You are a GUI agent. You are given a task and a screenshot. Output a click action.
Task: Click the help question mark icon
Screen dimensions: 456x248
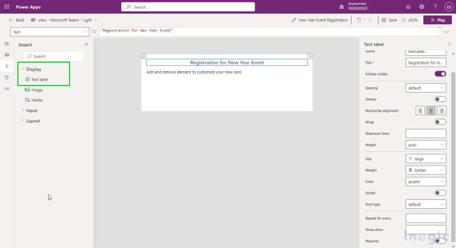click(435, 7)
